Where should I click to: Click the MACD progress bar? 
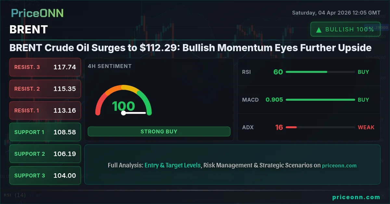[x=320, y=100]
